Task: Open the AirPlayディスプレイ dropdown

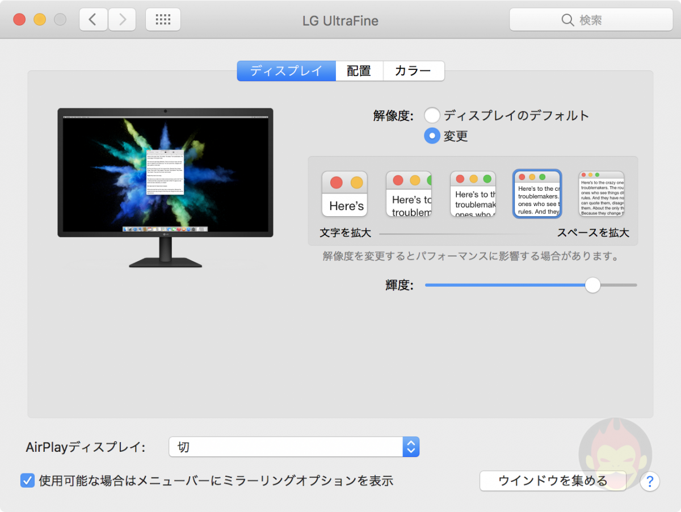Action: pyautogui.click(x=293, y=447)
